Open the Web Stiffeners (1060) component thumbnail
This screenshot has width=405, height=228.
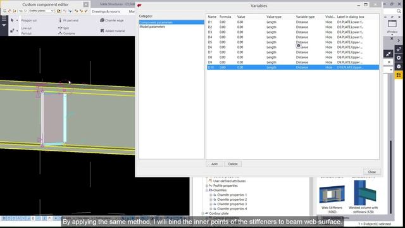pyautogui.click(x=332, y=194)
